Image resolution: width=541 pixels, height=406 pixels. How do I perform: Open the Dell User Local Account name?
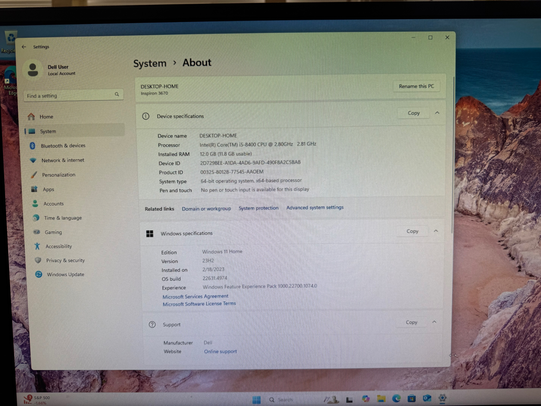[x=61, y=70]
